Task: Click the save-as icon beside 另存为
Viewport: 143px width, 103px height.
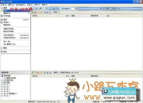Action: click(2, 22)
